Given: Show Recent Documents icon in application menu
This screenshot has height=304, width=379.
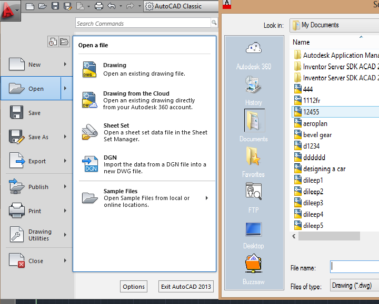Looking at the screenshot, I should click(x=53, y=41).
